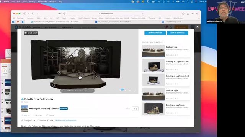The width and height of the screenshot is (245, 137).
Task: Click the highlighted HD viewer setting icon
Action: [122, 90]
